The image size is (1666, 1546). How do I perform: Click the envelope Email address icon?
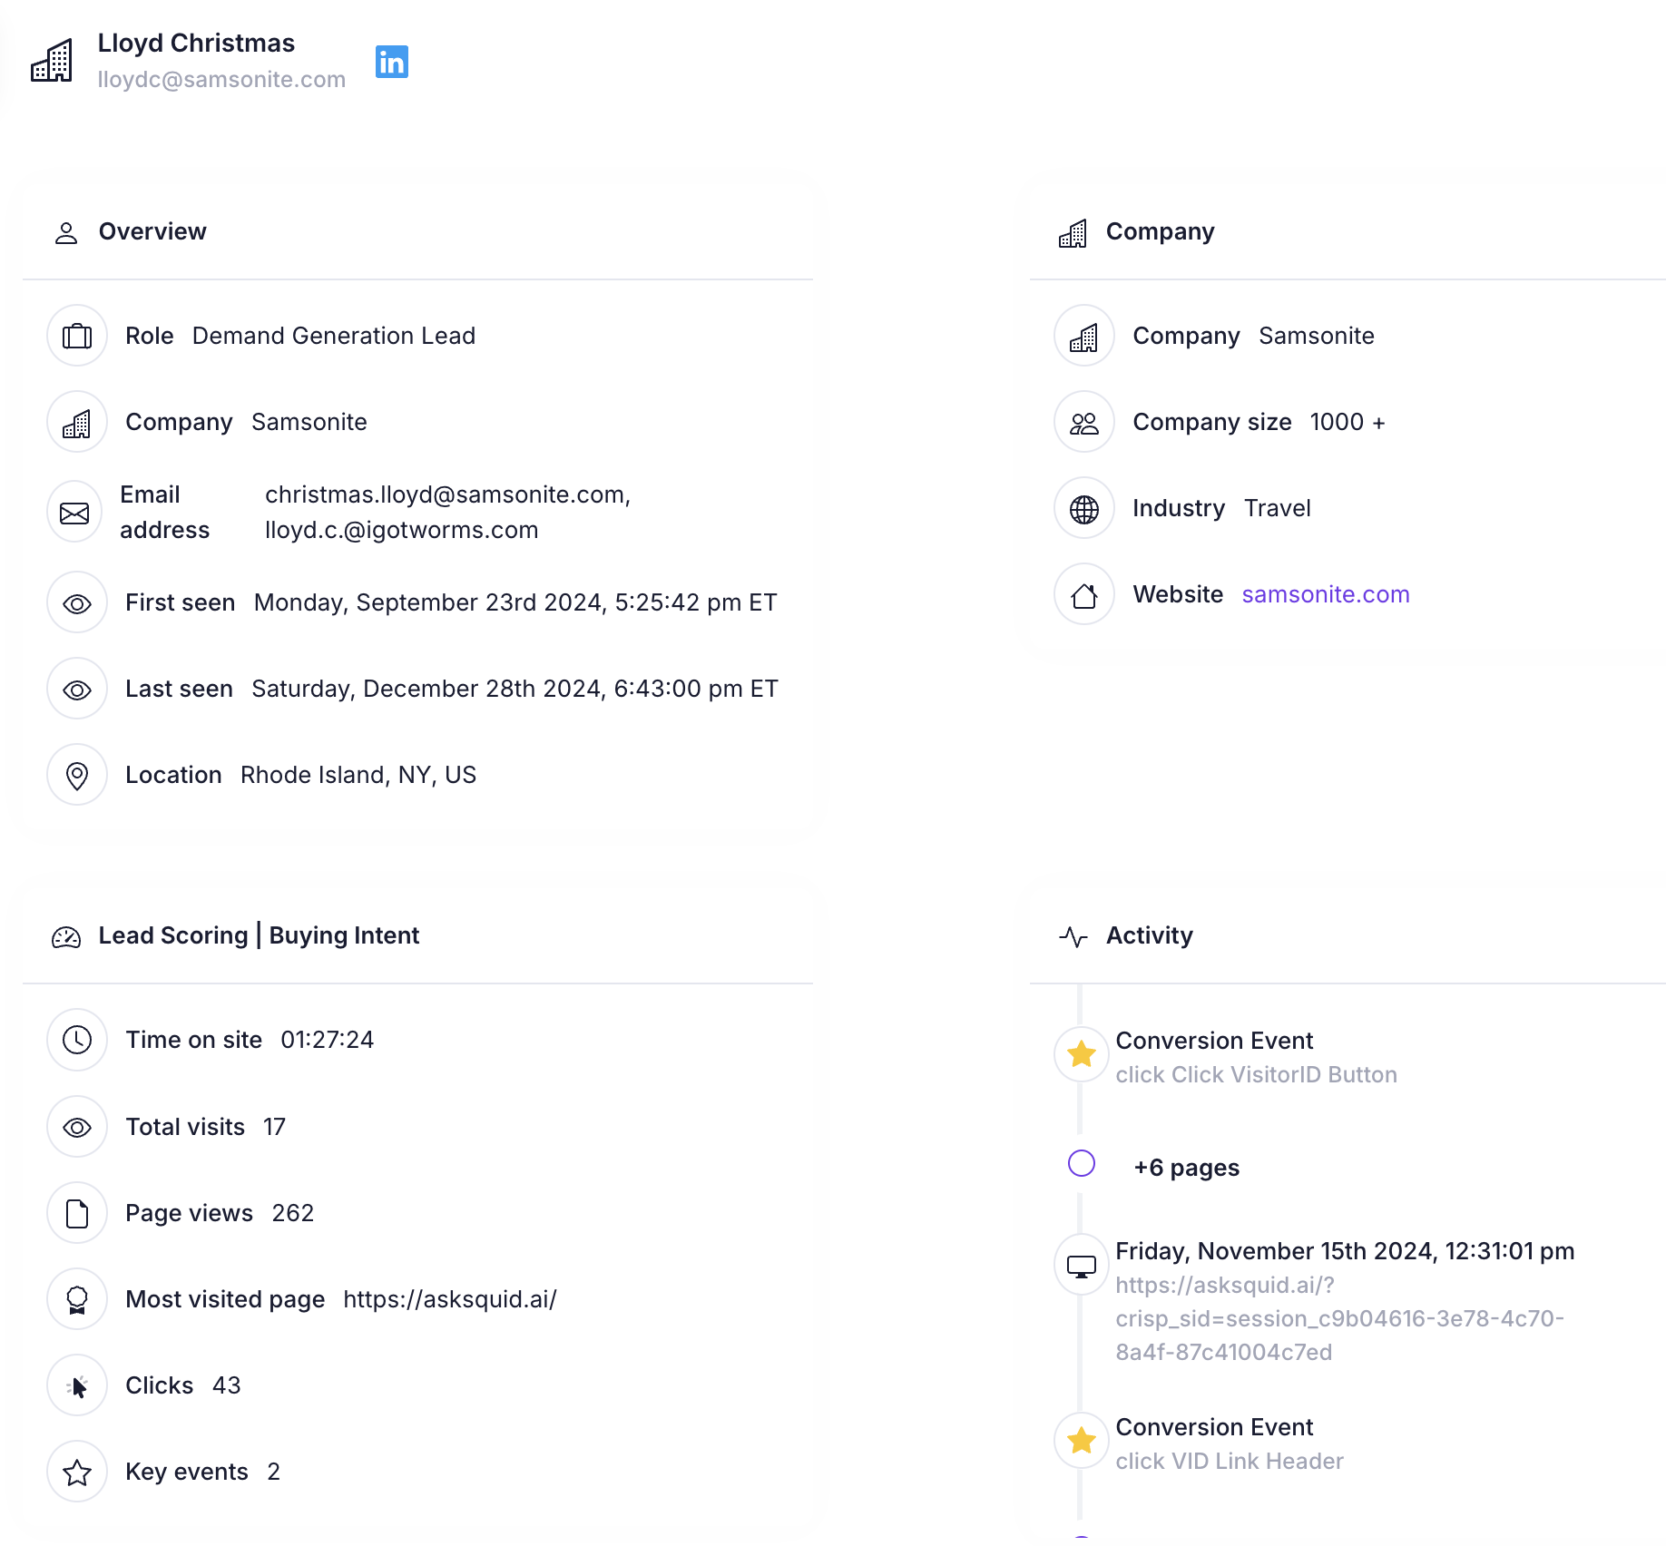tap(74, 513)
